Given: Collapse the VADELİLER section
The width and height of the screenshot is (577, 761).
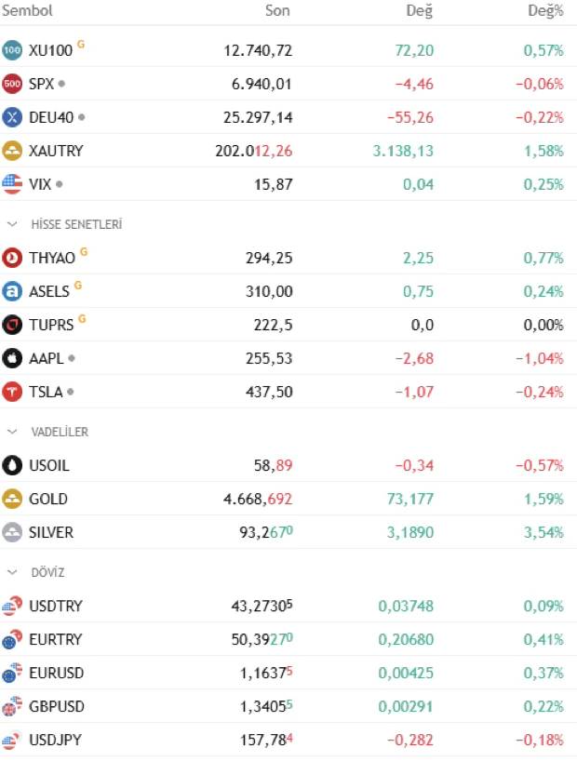Looking at the screenshot, I should (x=13, y=432).
